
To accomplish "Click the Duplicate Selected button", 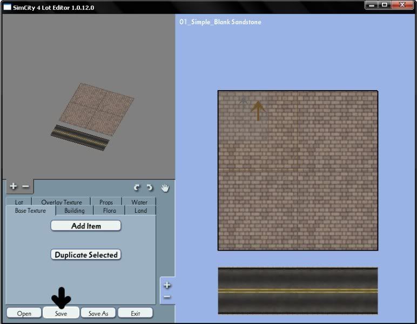I will (x=86, y=255).
